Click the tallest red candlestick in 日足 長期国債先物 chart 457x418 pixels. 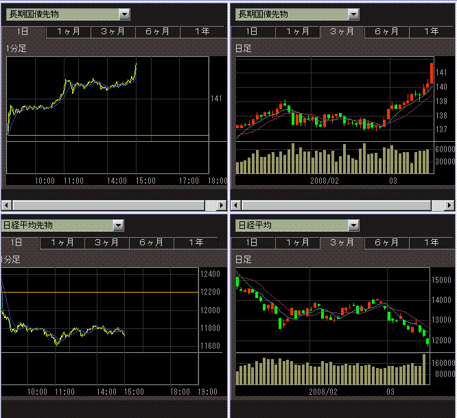(x=431, y=72)
